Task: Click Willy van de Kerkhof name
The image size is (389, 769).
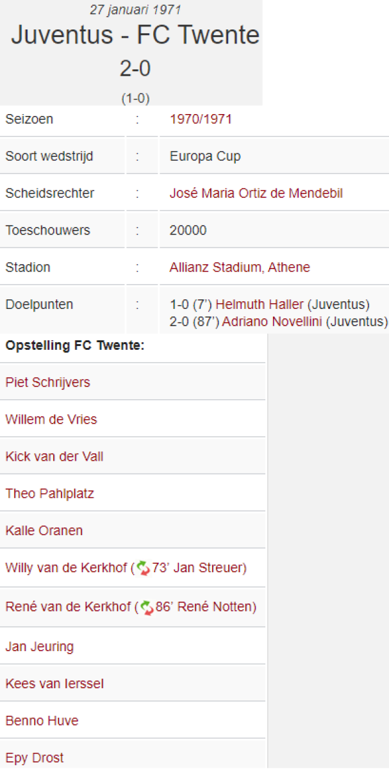Action: [67, 568]
